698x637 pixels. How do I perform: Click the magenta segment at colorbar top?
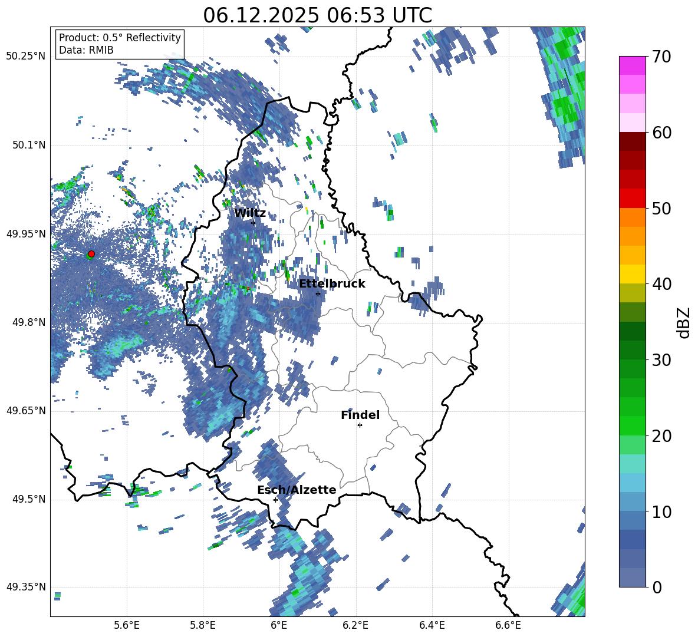point(632,66)
